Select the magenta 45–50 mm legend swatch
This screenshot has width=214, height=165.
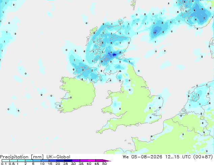pos(99,161)
